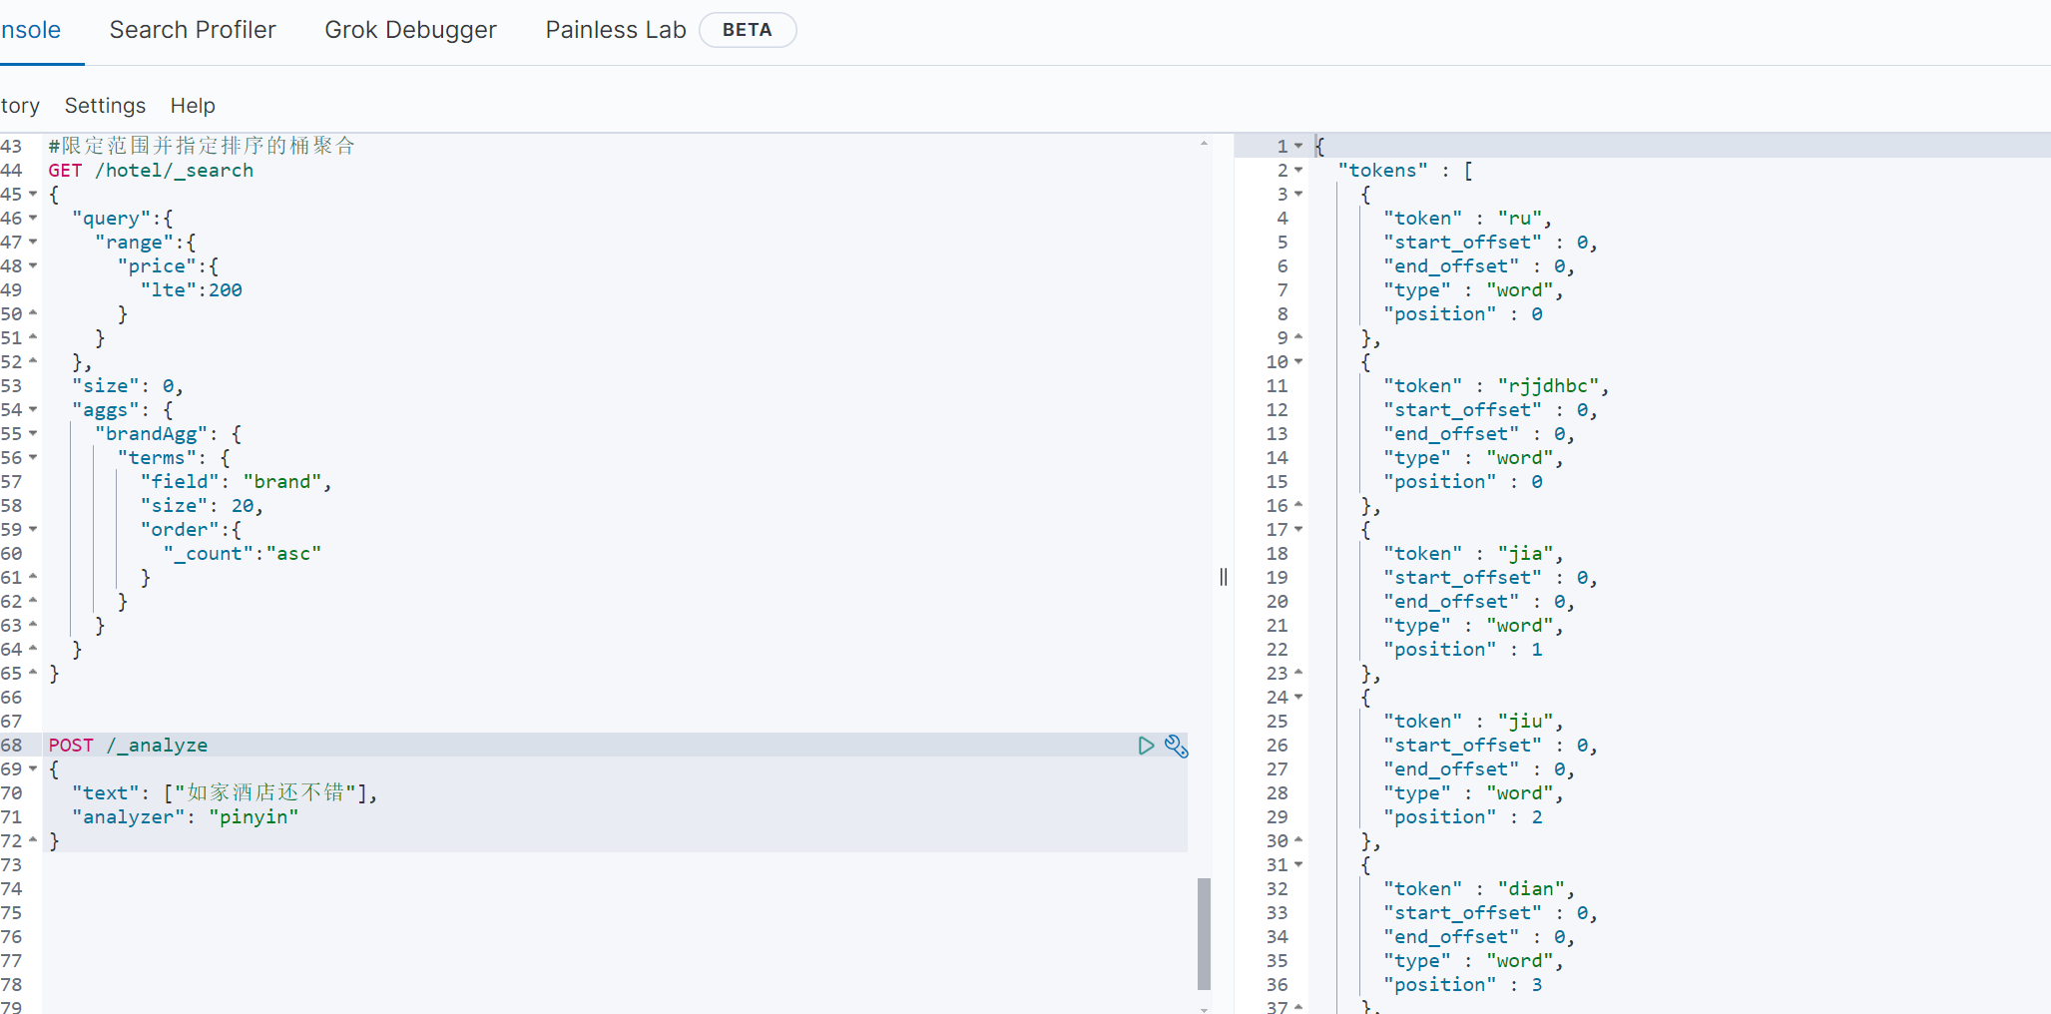
Task: Collapse the request body at line 69
Action: point(33,769)
